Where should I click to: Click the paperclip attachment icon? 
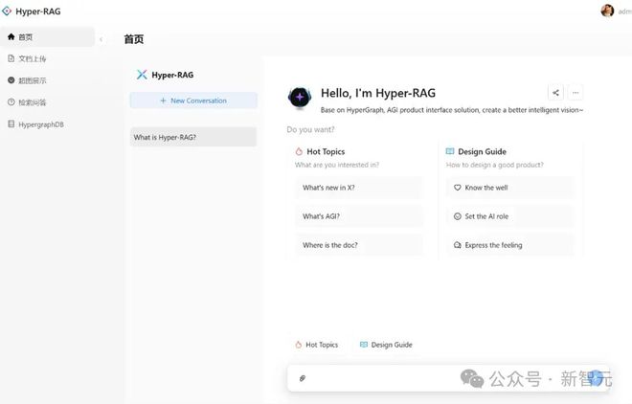click(x=303, y=378)
